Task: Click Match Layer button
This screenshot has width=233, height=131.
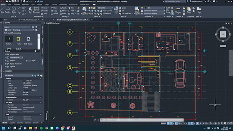Action: point(106,14)
